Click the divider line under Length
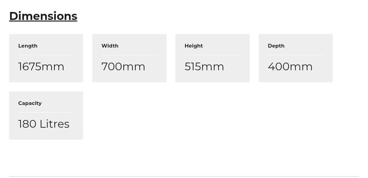The height and width of the screenshot is (178, 368). (x=46, y=55)
